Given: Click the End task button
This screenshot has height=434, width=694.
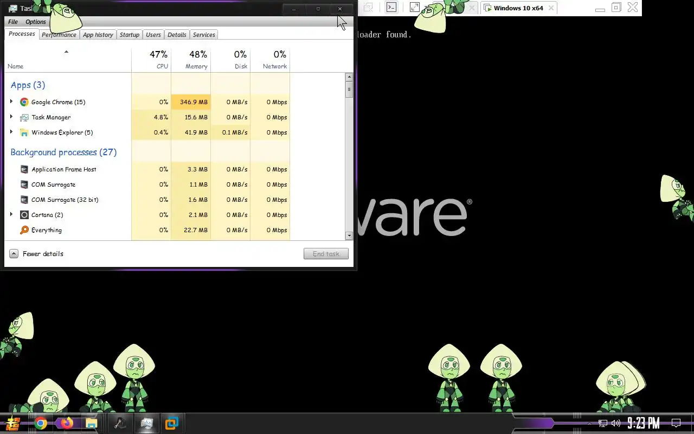Looking at the screenshot, I should (326, 254).
